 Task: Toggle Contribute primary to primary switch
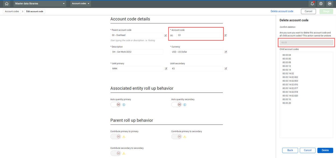pyautogui.click(x=116, y=137)
